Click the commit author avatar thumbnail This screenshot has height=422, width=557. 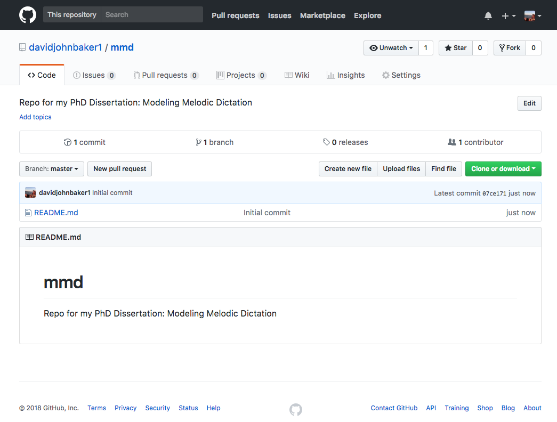(30, 192)
